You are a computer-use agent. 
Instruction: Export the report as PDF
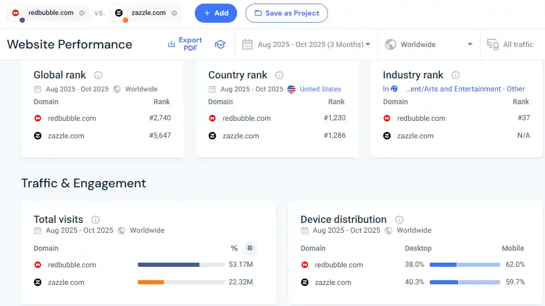coord(185,44)
